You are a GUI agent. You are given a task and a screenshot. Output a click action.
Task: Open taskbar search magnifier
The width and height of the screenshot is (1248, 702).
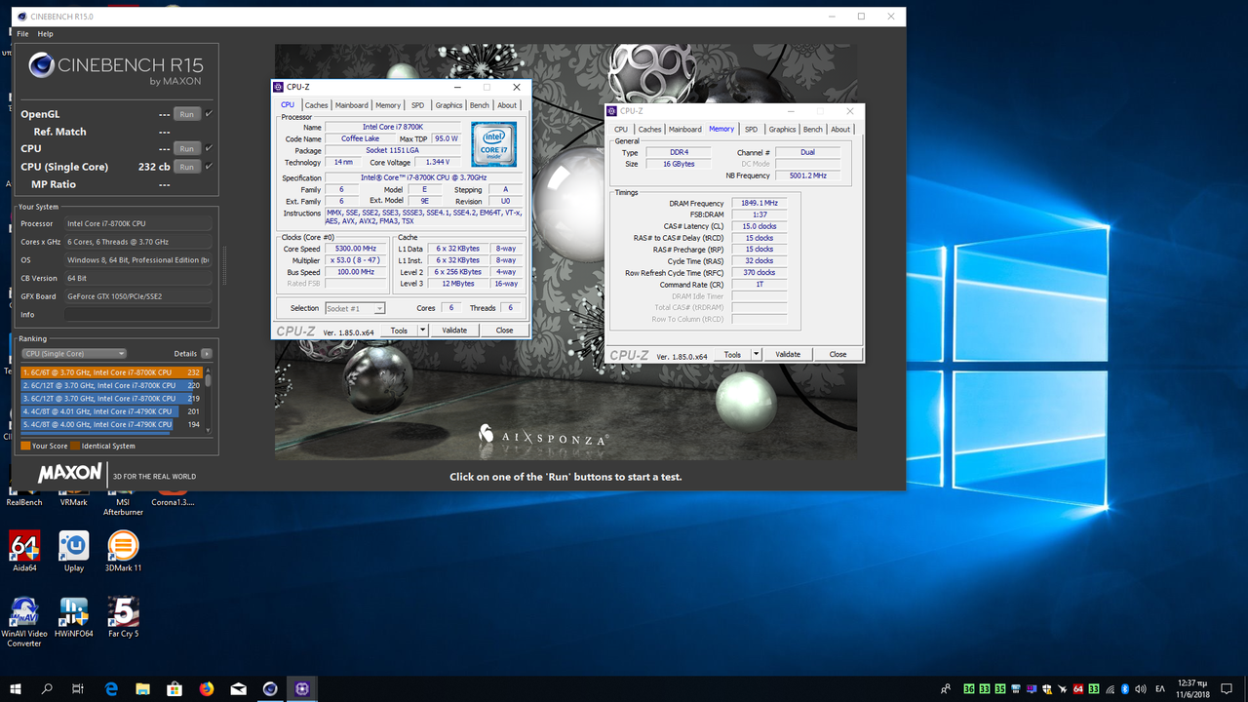coord(47,688)
